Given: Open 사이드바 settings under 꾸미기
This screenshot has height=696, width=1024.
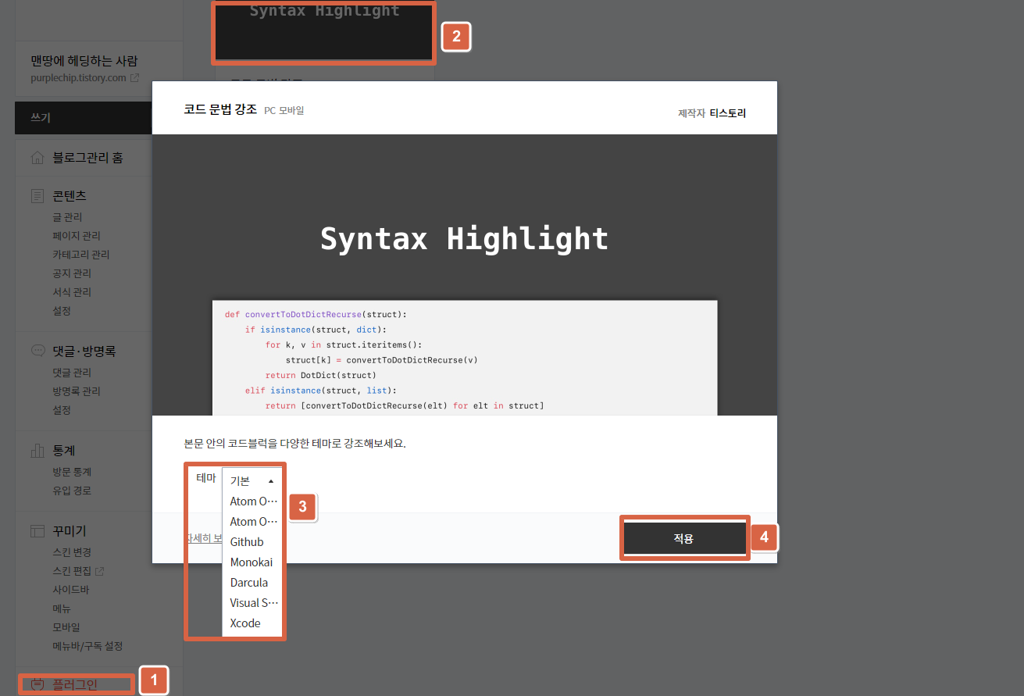Looking at the screenshot, I should pyautogui.click(x=71, y=590).
